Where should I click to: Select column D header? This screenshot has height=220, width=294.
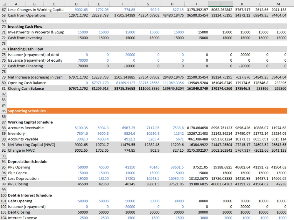[x=76, y=4]
